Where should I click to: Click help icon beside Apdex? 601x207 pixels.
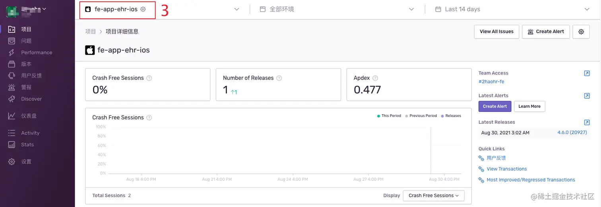[375, 78]
